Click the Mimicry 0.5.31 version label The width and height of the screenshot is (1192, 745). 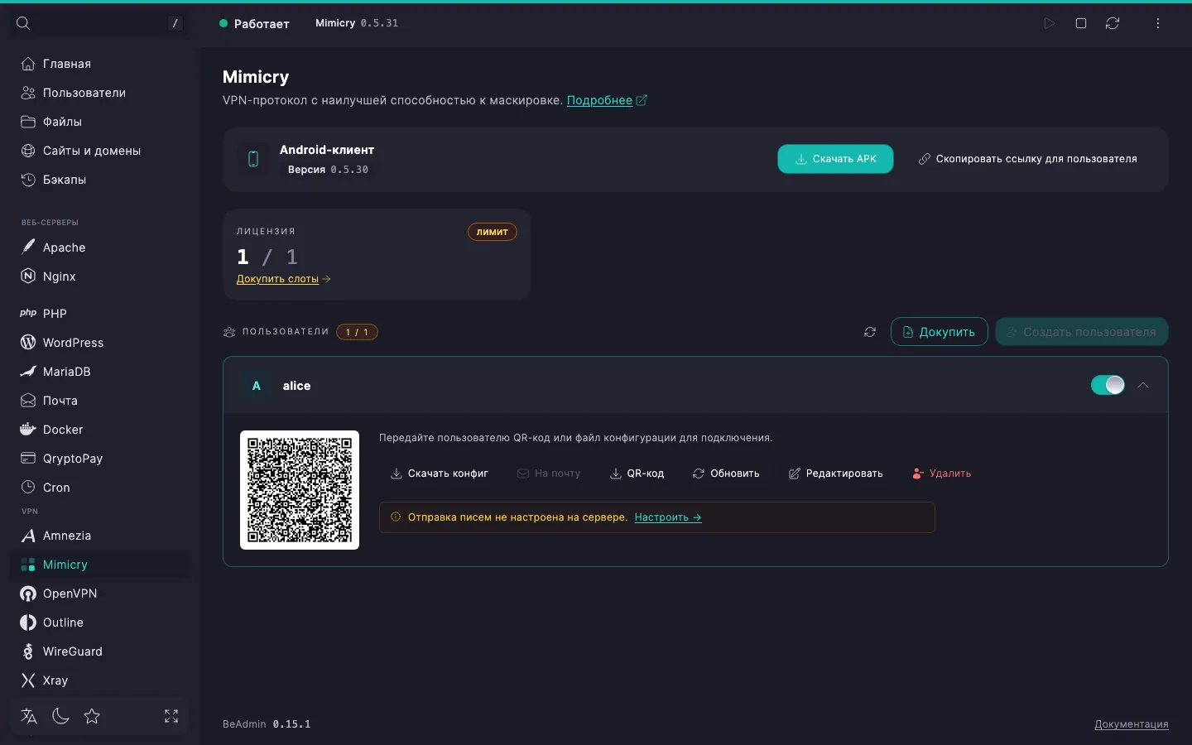tap(357, 23)
